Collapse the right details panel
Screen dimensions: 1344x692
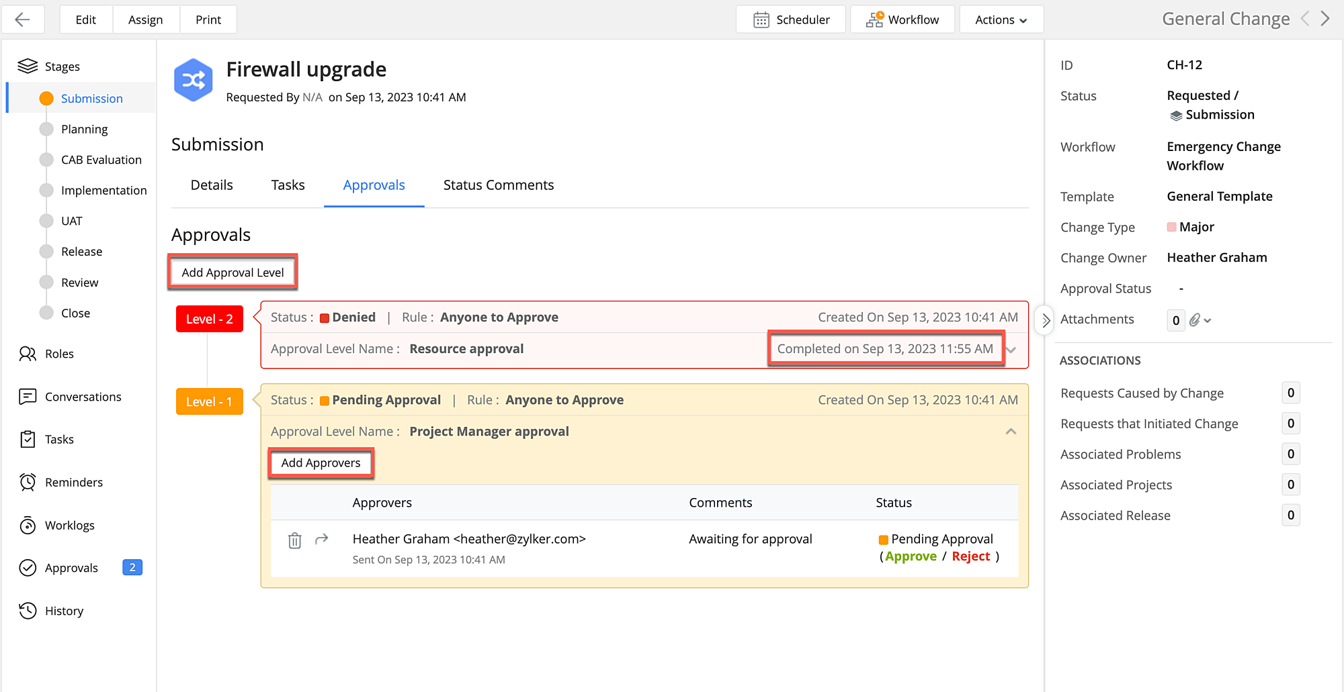[1046, 320]
